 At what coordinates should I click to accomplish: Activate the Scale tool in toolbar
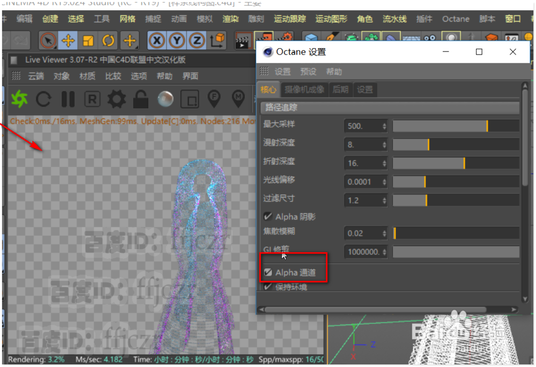point(88,41)
